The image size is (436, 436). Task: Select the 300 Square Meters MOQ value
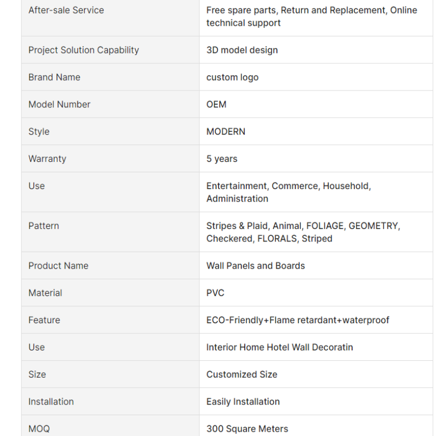[247, 429]
